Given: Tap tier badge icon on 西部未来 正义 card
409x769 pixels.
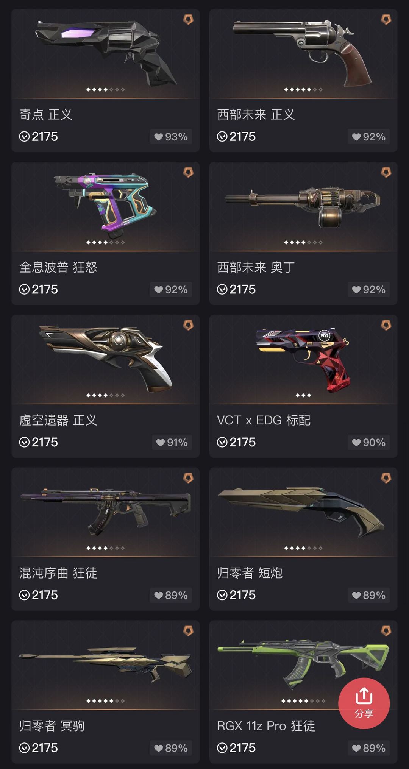Looking at the screenshot, I should pyautogui.click(x=386, y=19).
